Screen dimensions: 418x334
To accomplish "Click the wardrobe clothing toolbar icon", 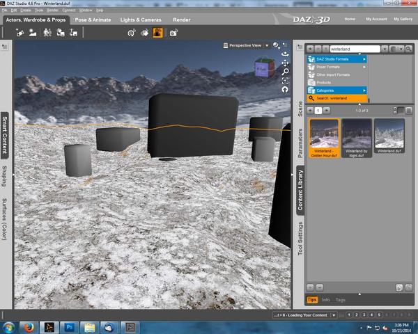I will (x=61, y=33).
